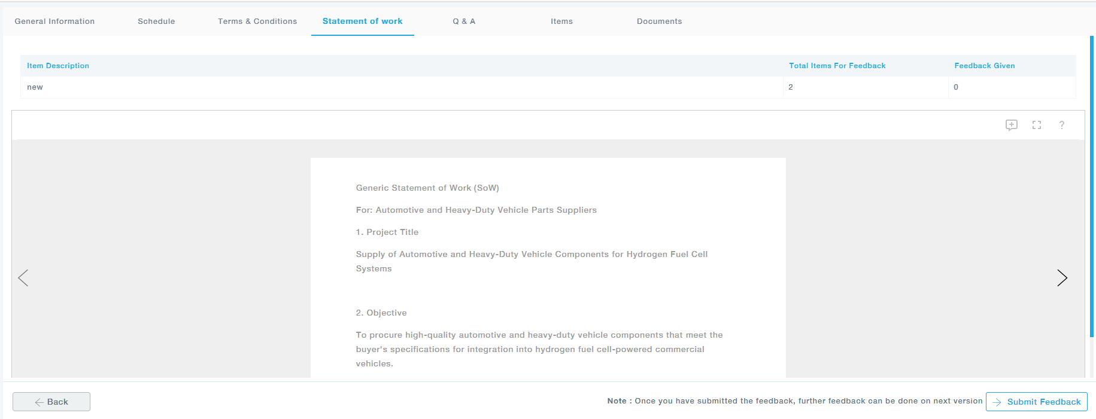Click the Item Description column header
1096x419 pixels.
[58, 66]
